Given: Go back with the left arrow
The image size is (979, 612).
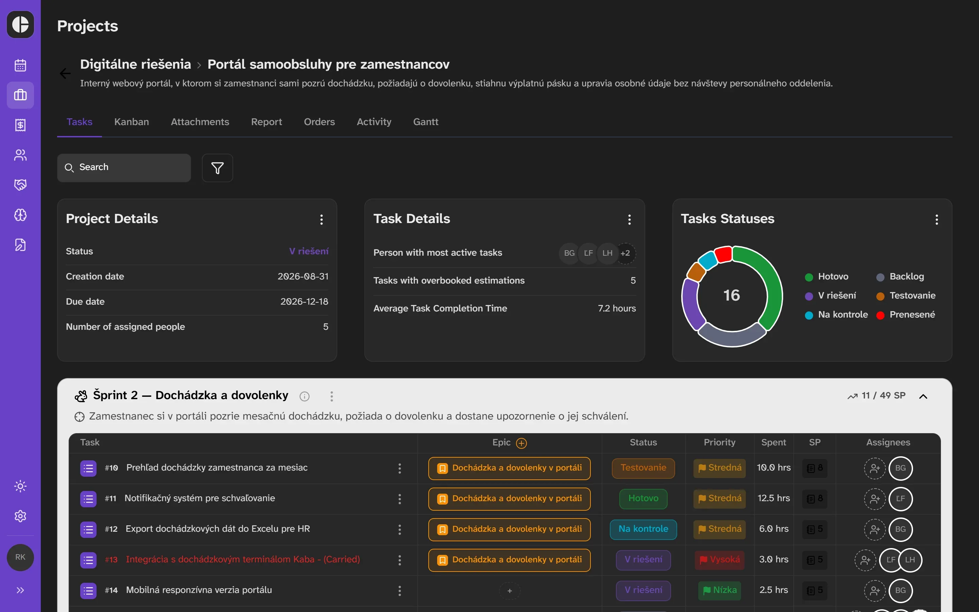Looking at the screenshot, I should [65, 73].
